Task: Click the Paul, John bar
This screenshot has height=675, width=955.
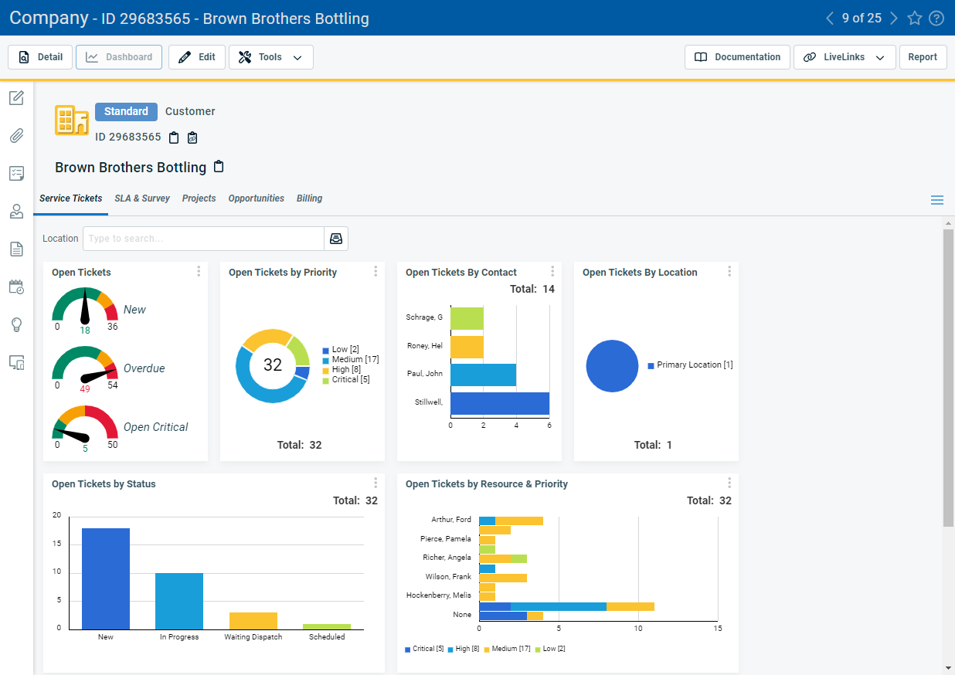Action: [x=483, y=375]
